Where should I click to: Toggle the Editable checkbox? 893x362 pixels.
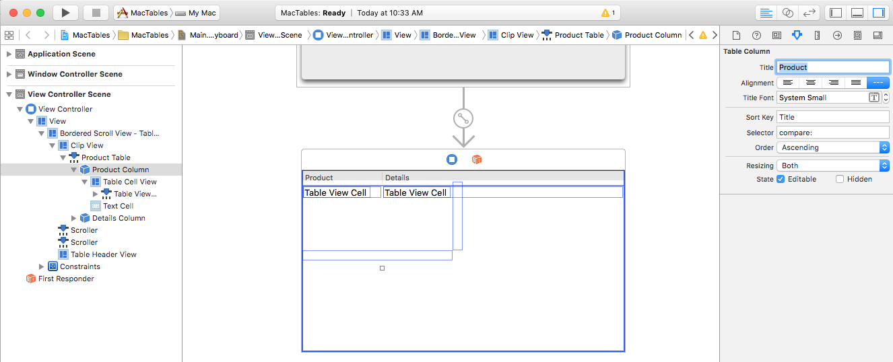click(781, 179)
